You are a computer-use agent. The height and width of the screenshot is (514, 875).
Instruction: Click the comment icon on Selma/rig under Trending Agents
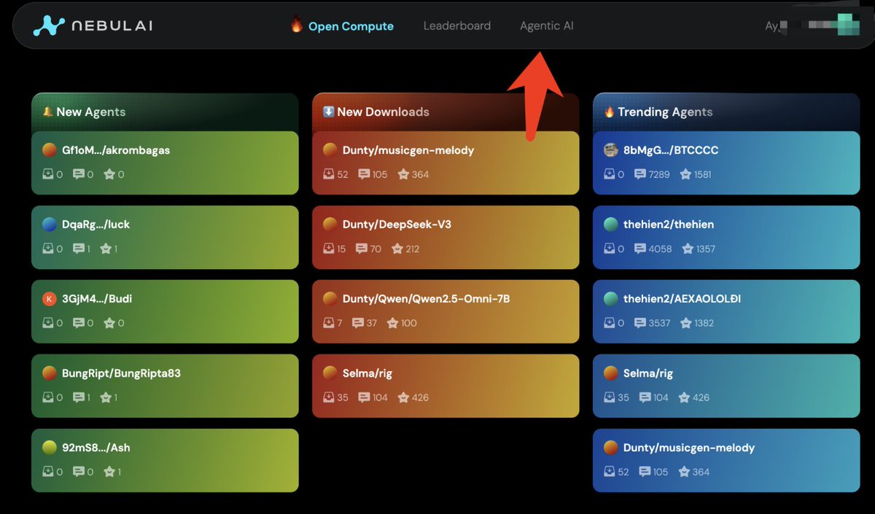[645, 397]
